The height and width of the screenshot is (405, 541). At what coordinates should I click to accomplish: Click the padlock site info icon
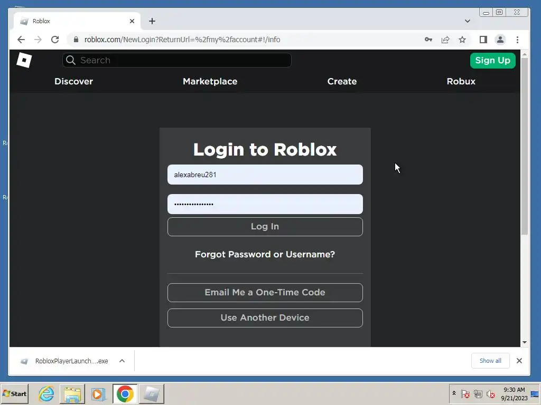point(76,40)
